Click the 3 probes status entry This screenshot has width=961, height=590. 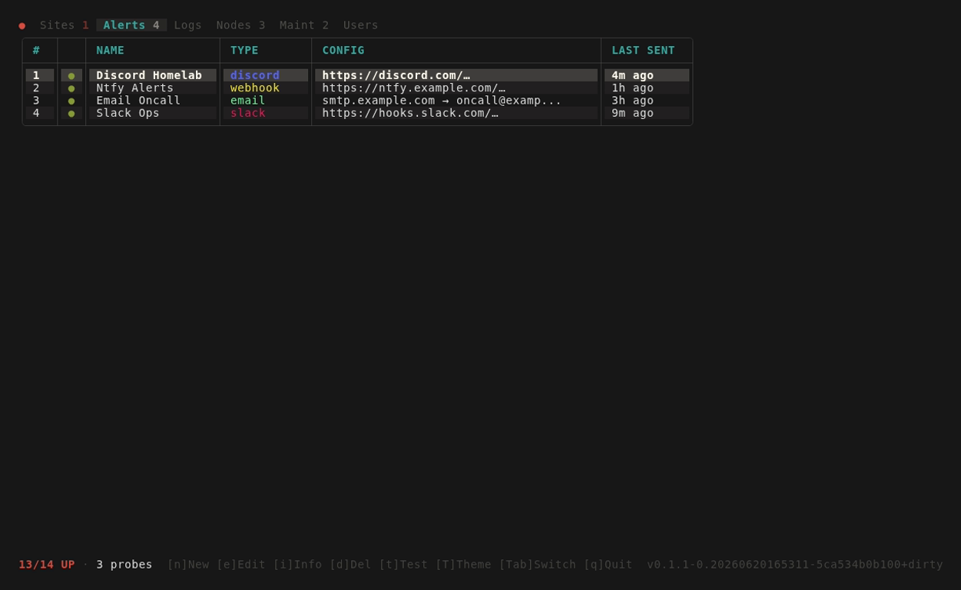[x=124, y=565]
